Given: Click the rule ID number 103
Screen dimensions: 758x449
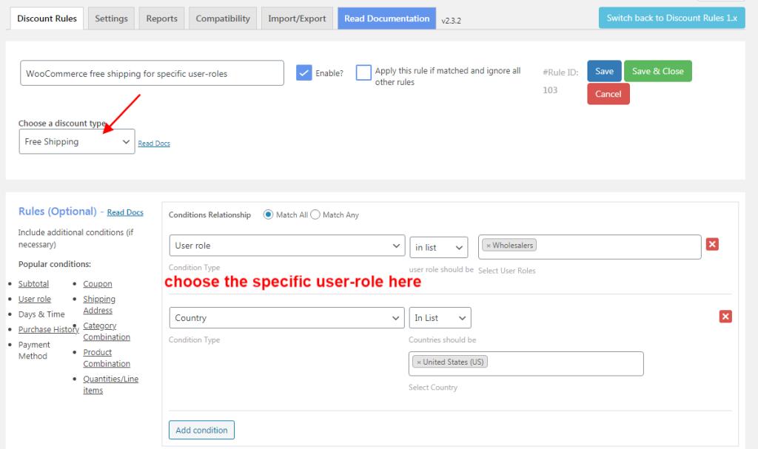Looking at the screenshot, I should (550, 90).
